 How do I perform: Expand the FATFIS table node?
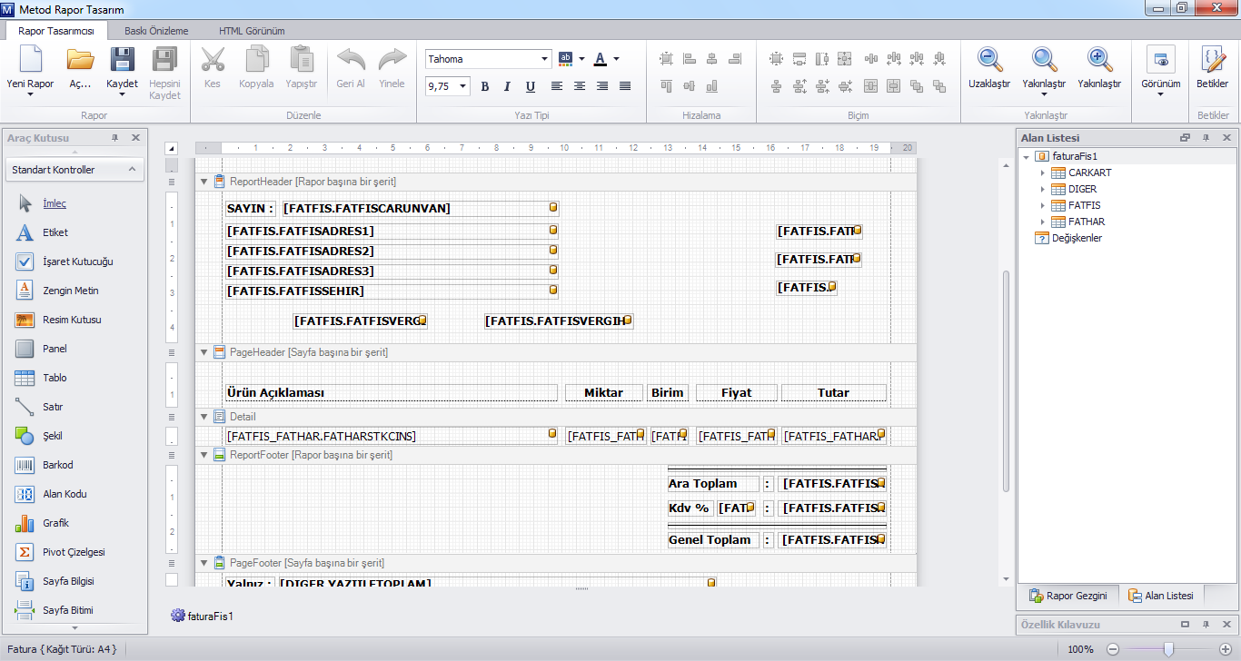tap(1043, 205)
